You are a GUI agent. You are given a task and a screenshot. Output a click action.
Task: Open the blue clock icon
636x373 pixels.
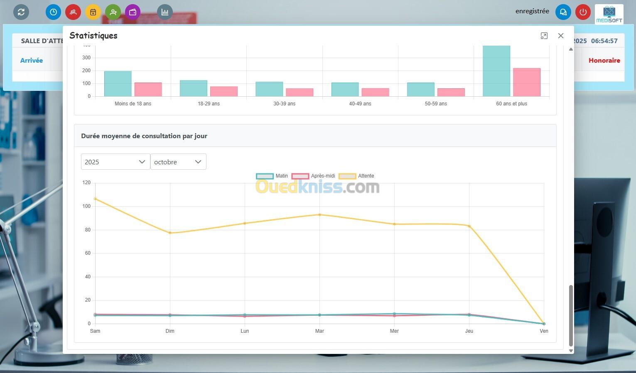point(53,12)
